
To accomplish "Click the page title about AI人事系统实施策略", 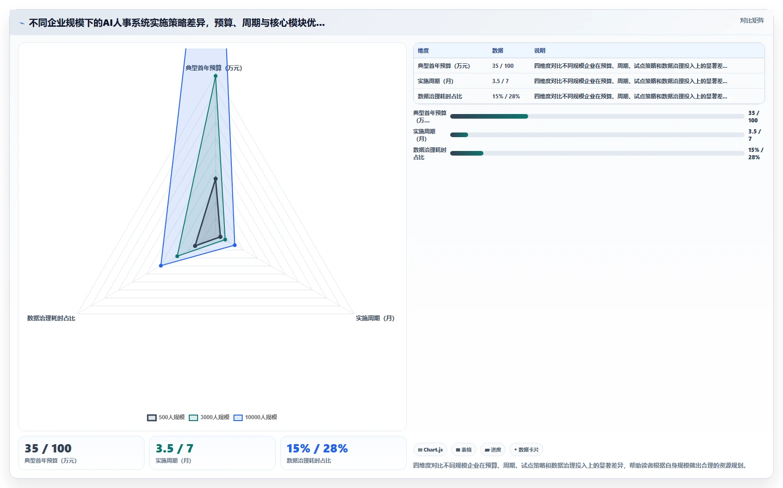I will [177, 23].
